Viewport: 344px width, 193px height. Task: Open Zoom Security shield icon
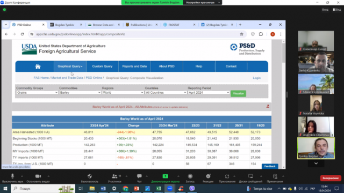click(x=90, y=176)
